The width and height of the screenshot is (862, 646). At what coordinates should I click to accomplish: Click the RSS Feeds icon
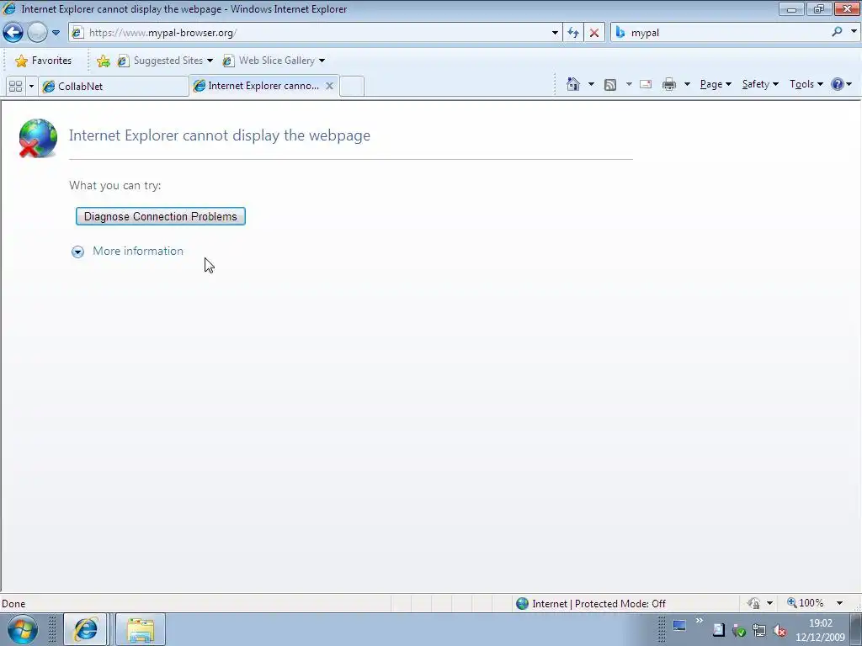pyautogui.click(x=610, y=84)
